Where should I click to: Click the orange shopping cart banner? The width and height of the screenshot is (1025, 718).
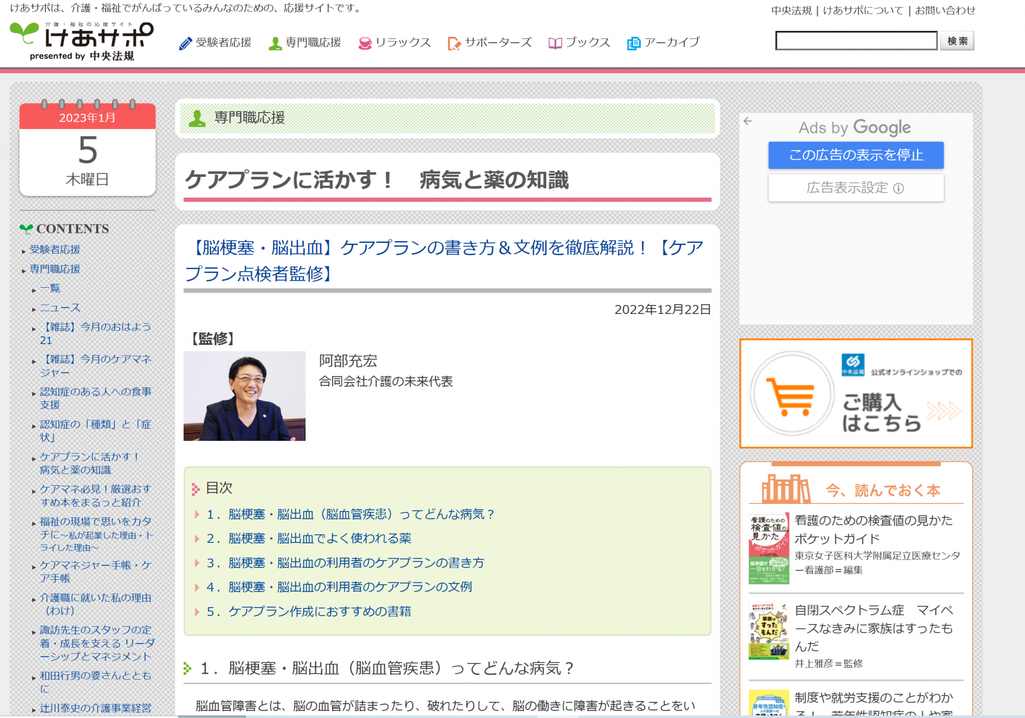coord(855,393)
